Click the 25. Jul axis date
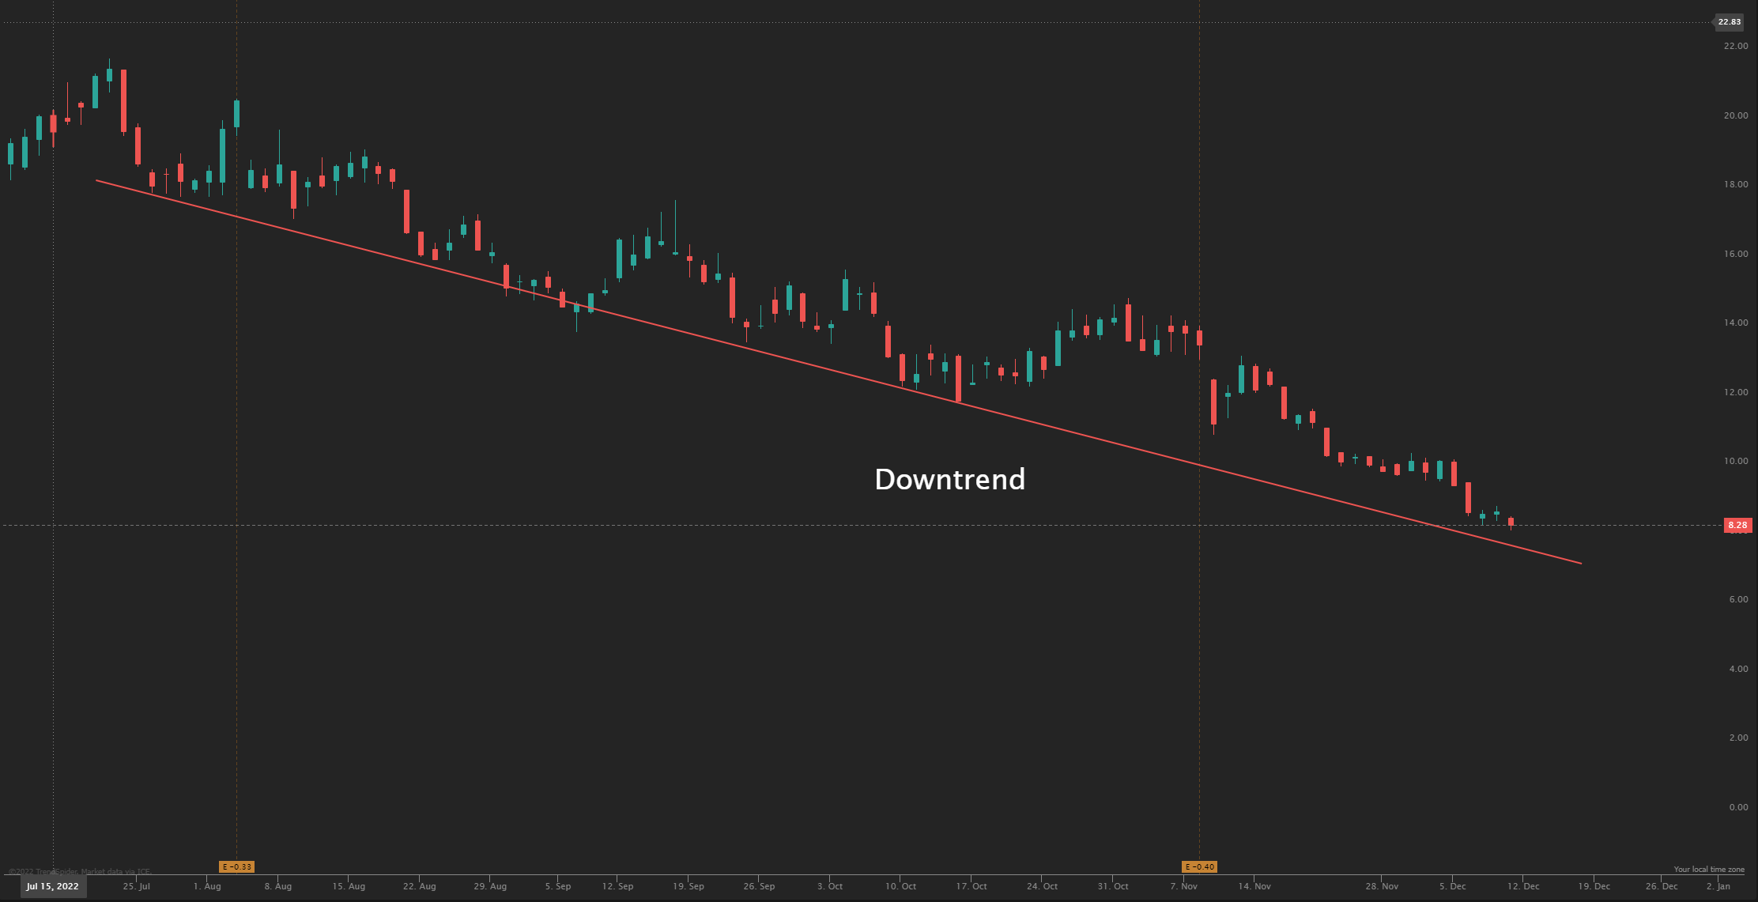1758x902 pixels. pos(136,886)
